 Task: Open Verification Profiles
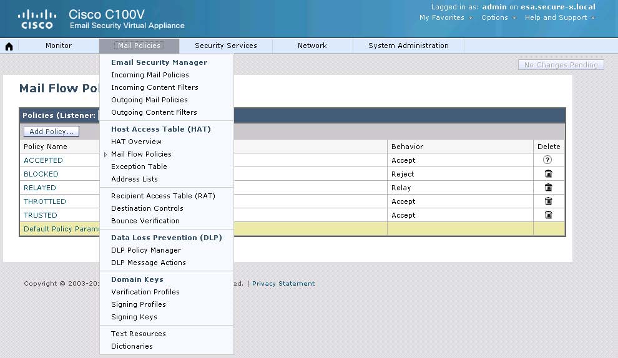point(145,292)
